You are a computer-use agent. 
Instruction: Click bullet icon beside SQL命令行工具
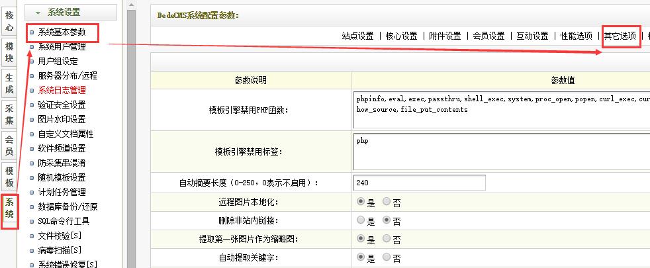pos(32,222)
